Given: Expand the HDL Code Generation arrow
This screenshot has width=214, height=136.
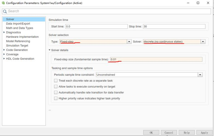Looking at the screenshot, I should click(x=4, y=59).
